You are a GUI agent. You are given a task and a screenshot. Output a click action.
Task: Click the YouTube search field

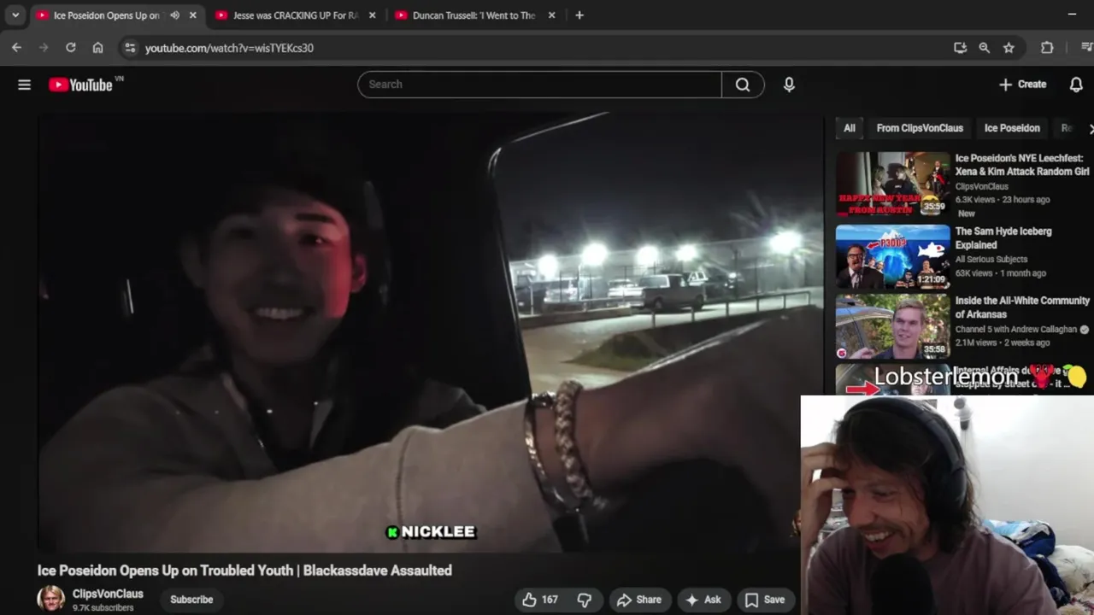(539, 85)
